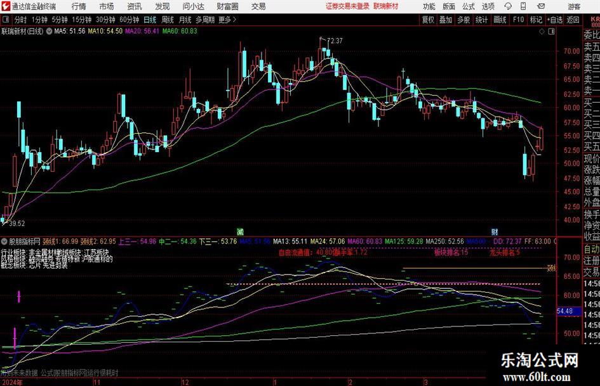Screen dimensions: 600x386
Task: Open the 市场 menu
Action: tap(107, 6)
